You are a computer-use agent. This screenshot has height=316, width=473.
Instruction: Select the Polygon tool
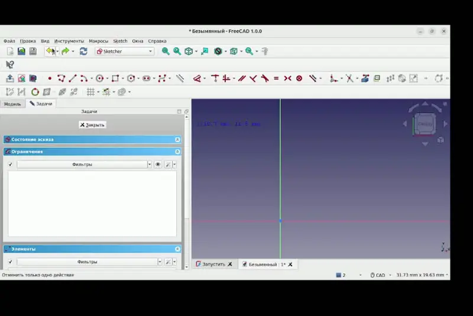tap(131, 79)
